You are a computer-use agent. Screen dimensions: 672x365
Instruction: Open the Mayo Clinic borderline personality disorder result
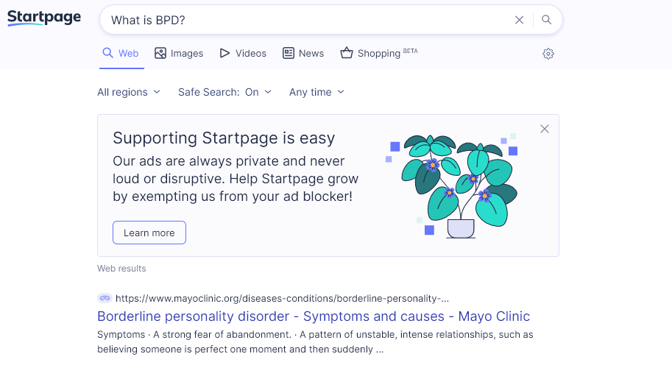click(x=314, y=316)
